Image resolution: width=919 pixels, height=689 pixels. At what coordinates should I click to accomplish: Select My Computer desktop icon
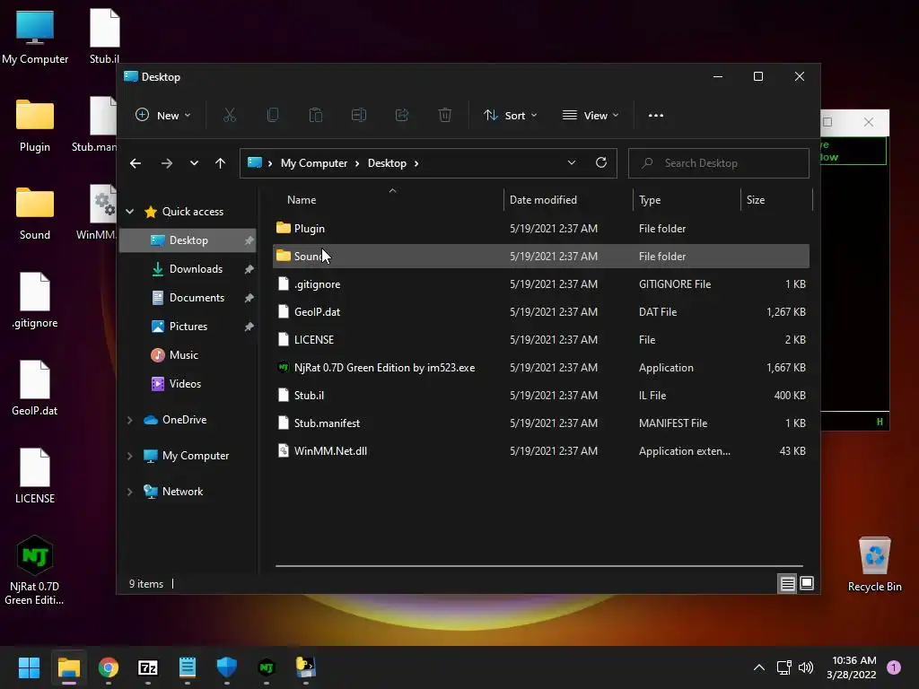[35, 37]
